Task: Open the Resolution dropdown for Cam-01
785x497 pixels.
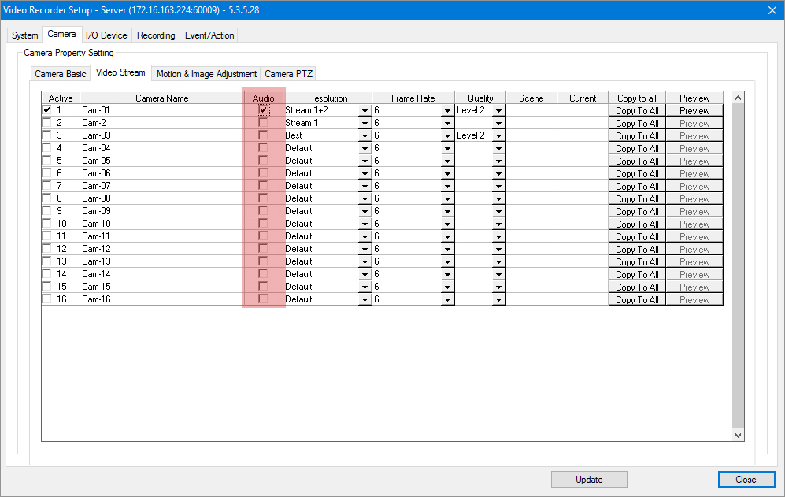Action: point(365,111)
